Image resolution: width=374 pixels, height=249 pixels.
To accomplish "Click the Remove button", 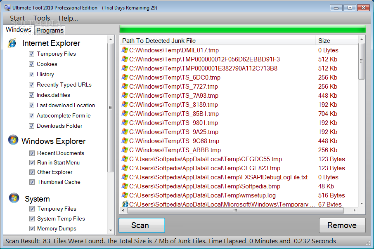I will point(342,225).
